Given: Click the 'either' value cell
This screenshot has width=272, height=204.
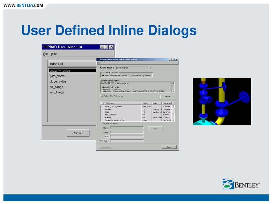Looking at the screenshot, I should pos(146,120).
